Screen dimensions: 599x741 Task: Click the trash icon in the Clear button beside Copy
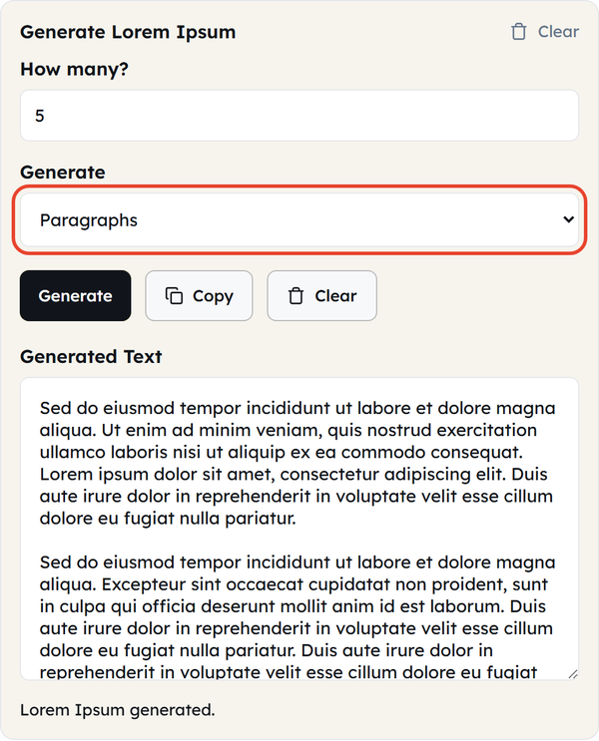pos(296,296)
